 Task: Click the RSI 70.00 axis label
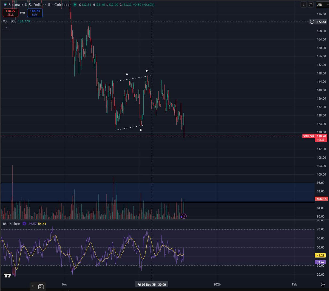pyautogui.click(x=321, y=229)
